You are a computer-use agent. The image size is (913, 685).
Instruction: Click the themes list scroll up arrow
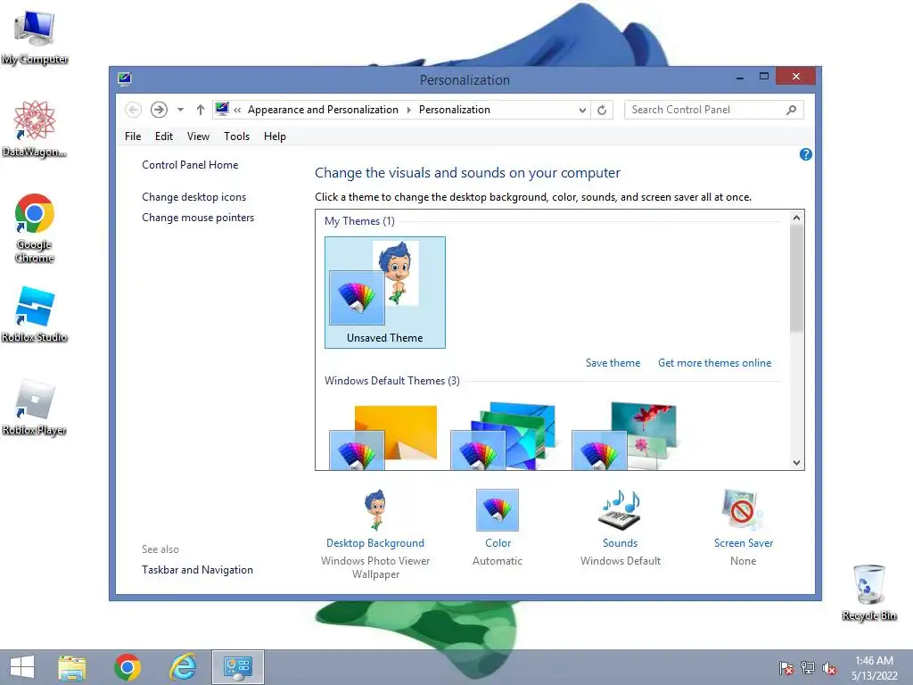(796, 218)
